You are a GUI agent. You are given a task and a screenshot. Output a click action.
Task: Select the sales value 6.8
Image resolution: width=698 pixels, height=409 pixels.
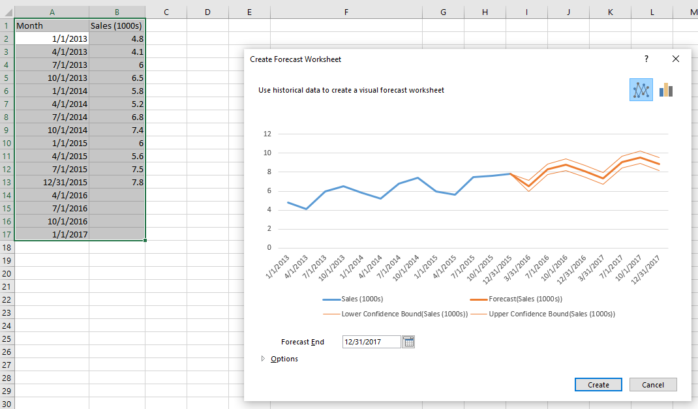pyautogui.click(x=117, y=117)
